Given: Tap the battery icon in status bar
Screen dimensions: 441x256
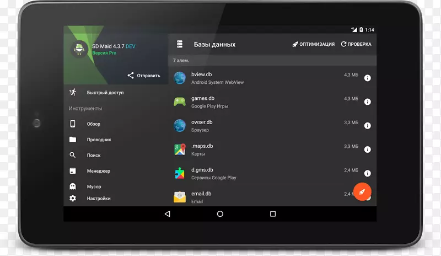Looking at the screenshot, I should point(361,30).
